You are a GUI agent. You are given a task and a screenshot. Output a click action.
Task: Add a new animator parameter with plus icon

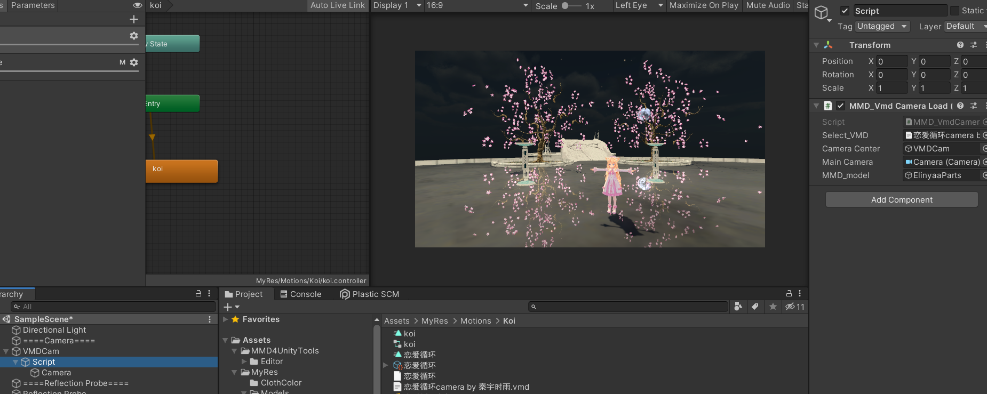tap(134, 19)
